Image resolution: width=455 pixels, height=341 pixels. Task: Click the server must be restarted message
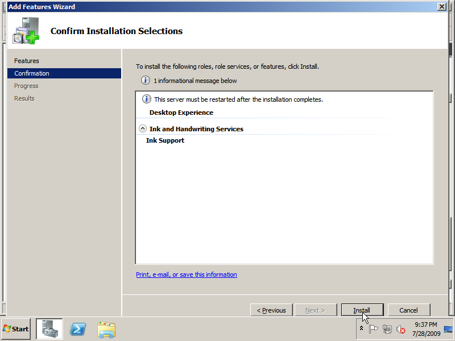pyautogui.click(x=238, y=99)
